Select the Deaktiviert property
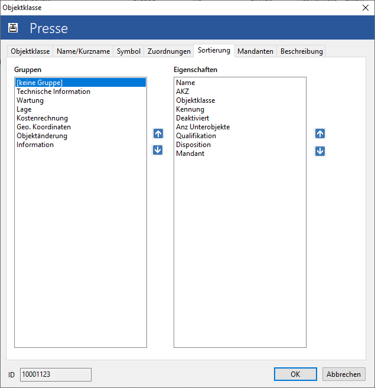 coord(240,118)
